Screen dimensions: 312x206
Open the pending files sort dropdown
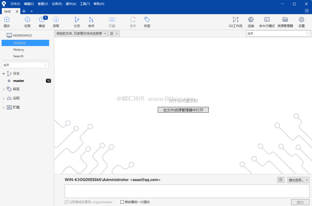point(81,34)
